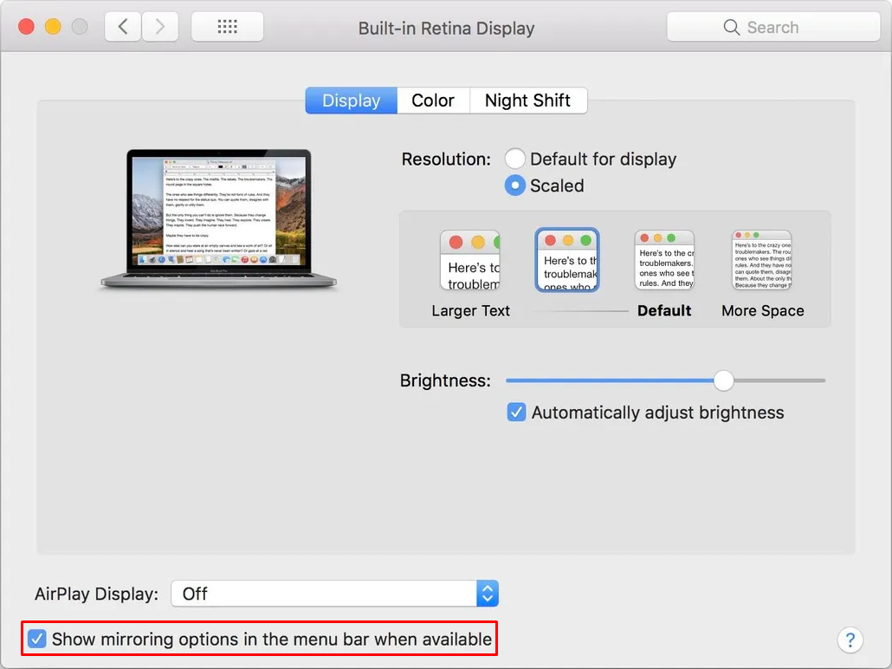Click the AirPlay Display stepper arrows
The image size is (892, 669).
pos(487,594)
